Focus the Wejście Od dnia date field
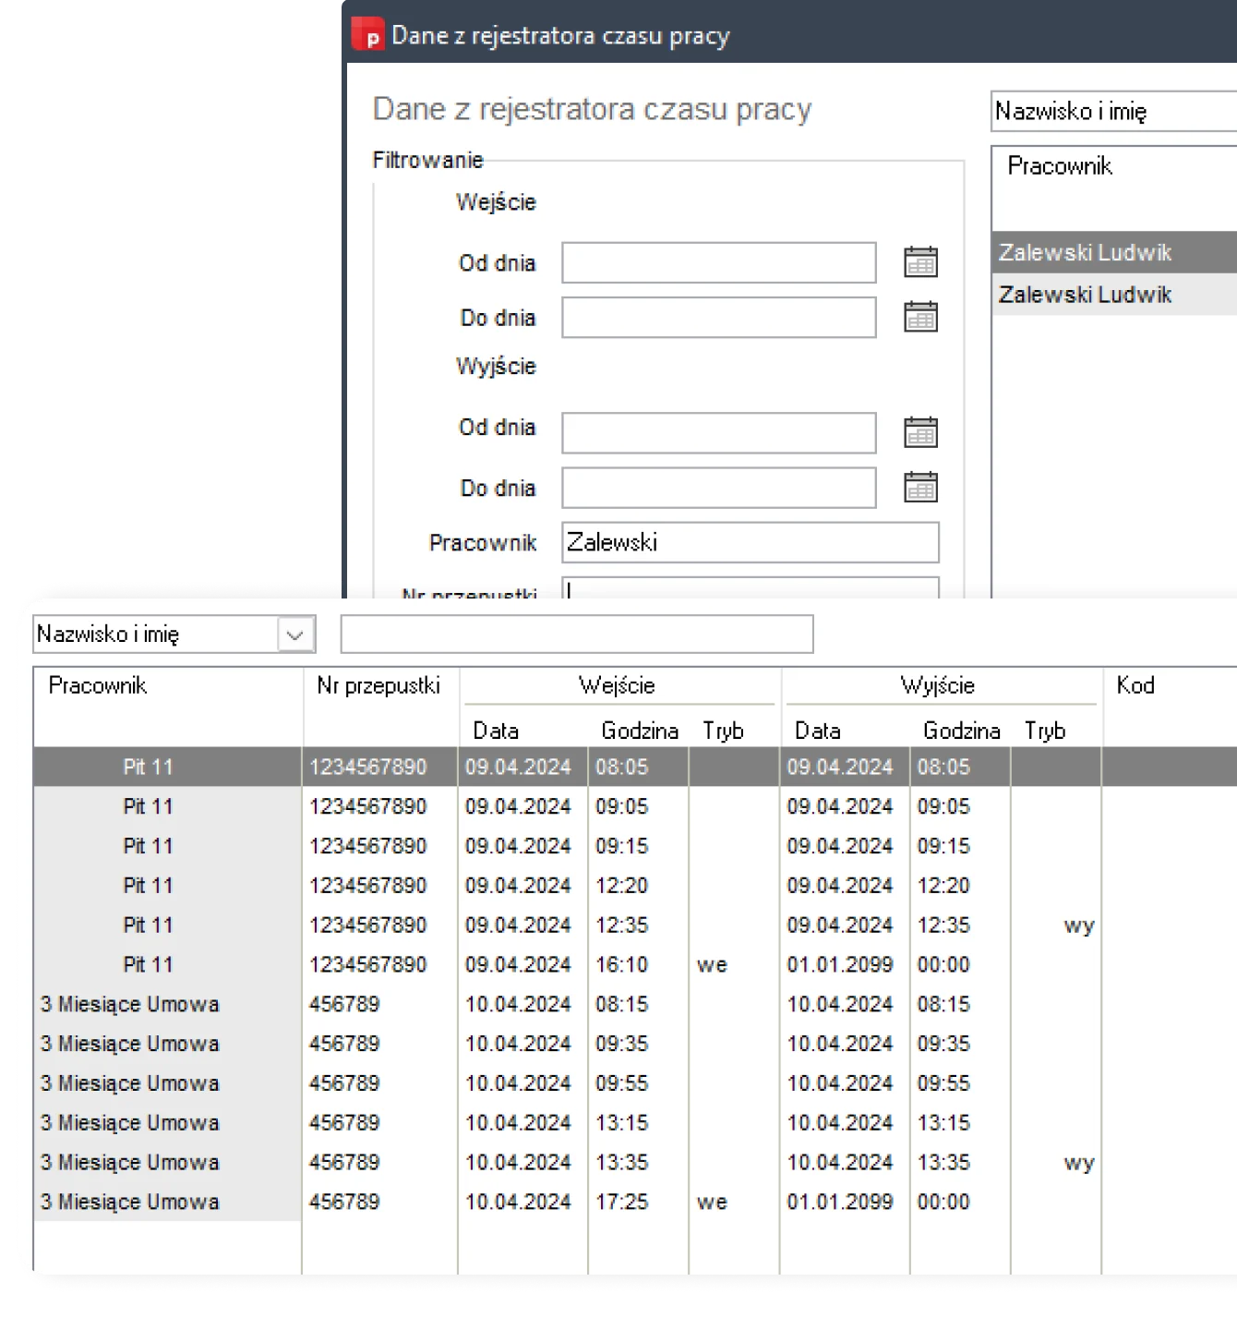 click(719, 262)
